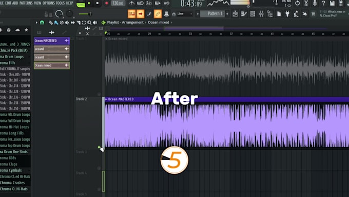
Task: Click the What's new in FL Cloud Pro news
Action: 333,13
